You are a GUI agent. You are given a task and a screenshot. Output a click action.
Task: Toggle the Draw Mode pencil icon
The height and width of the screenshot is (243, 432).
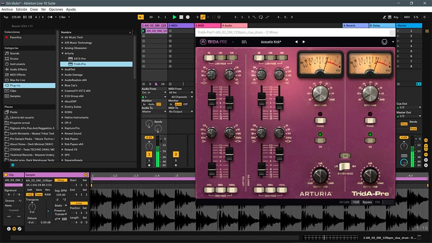[x=384, y=17]
